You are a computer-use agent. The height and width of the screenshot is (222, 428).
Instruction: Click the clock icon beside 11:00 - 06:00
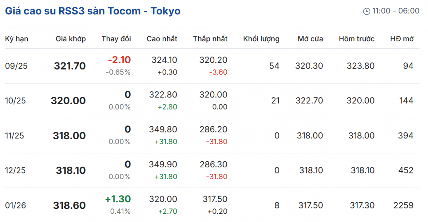click(367, 11)
